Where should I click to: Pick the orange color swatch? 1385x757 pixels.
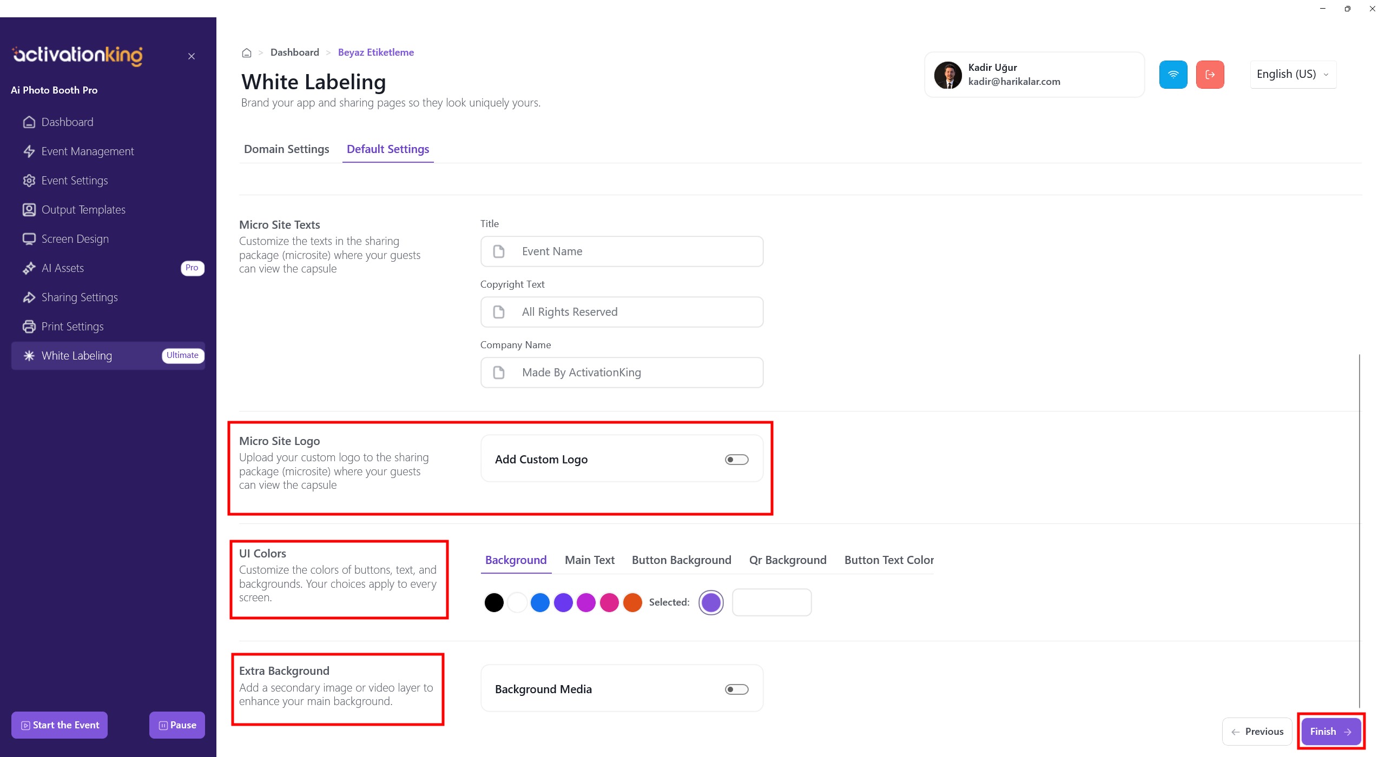pos(632,602)
